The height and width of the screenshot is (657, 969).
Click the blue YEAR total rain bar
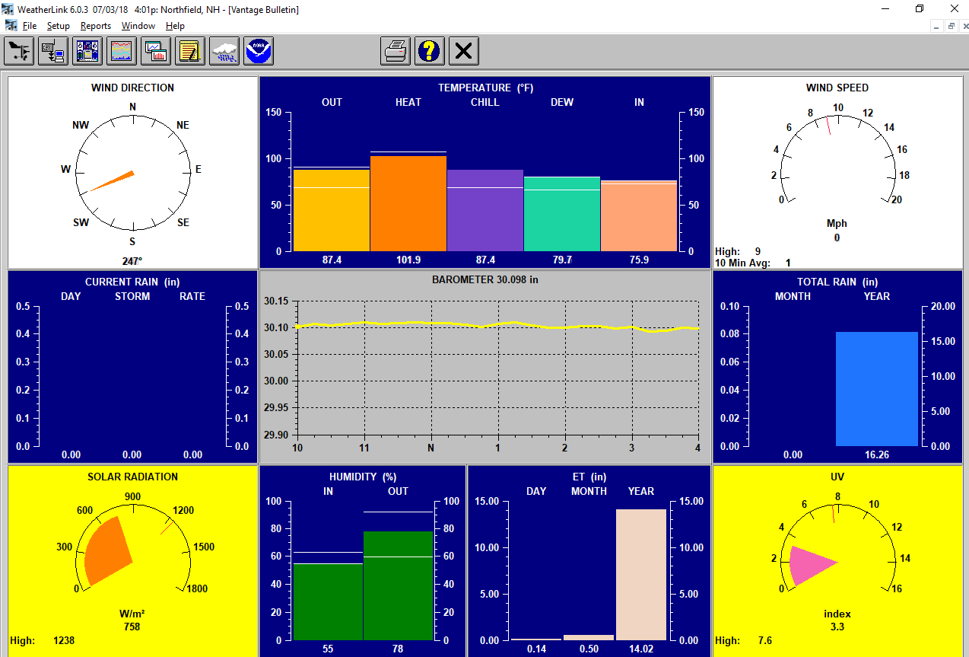tap(877, 389)
